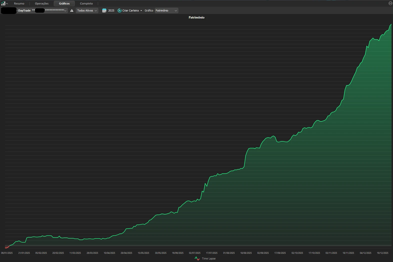Expand the arrow beside Criar Carteira
393x262 pixels.
(141, 10)
